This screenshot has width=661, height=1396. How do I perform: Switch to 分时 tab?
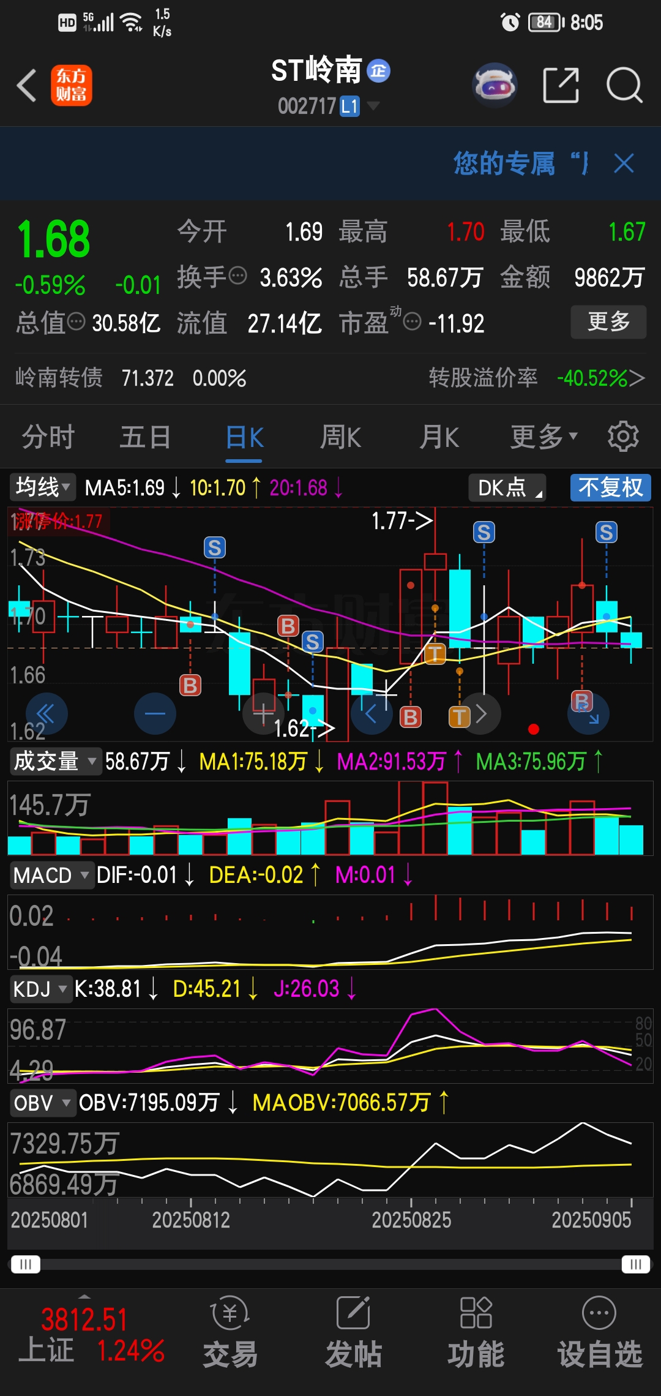pos(48,437)
